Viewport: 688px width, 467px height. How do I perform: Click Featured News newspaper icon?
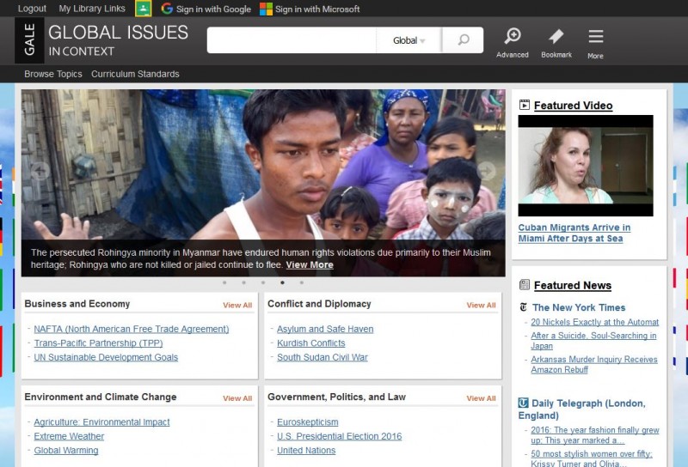tap(525, 285)
